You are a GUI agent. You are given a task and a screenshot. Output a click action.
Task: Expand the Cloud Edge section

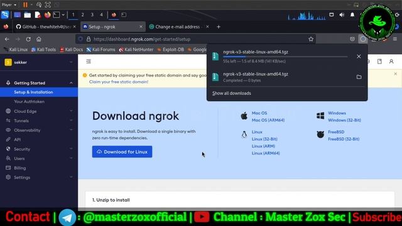coord(39,111)
